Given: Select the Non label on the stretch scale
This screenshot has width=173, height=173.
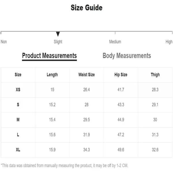Looking at the screenshot, I should tap(4, 42).
